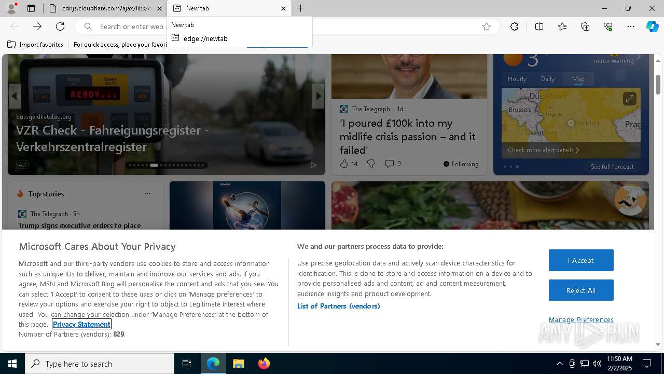Open the Privacy Statement link
The width and height of the screenshot is (664, 374).
tap(81, 324)
